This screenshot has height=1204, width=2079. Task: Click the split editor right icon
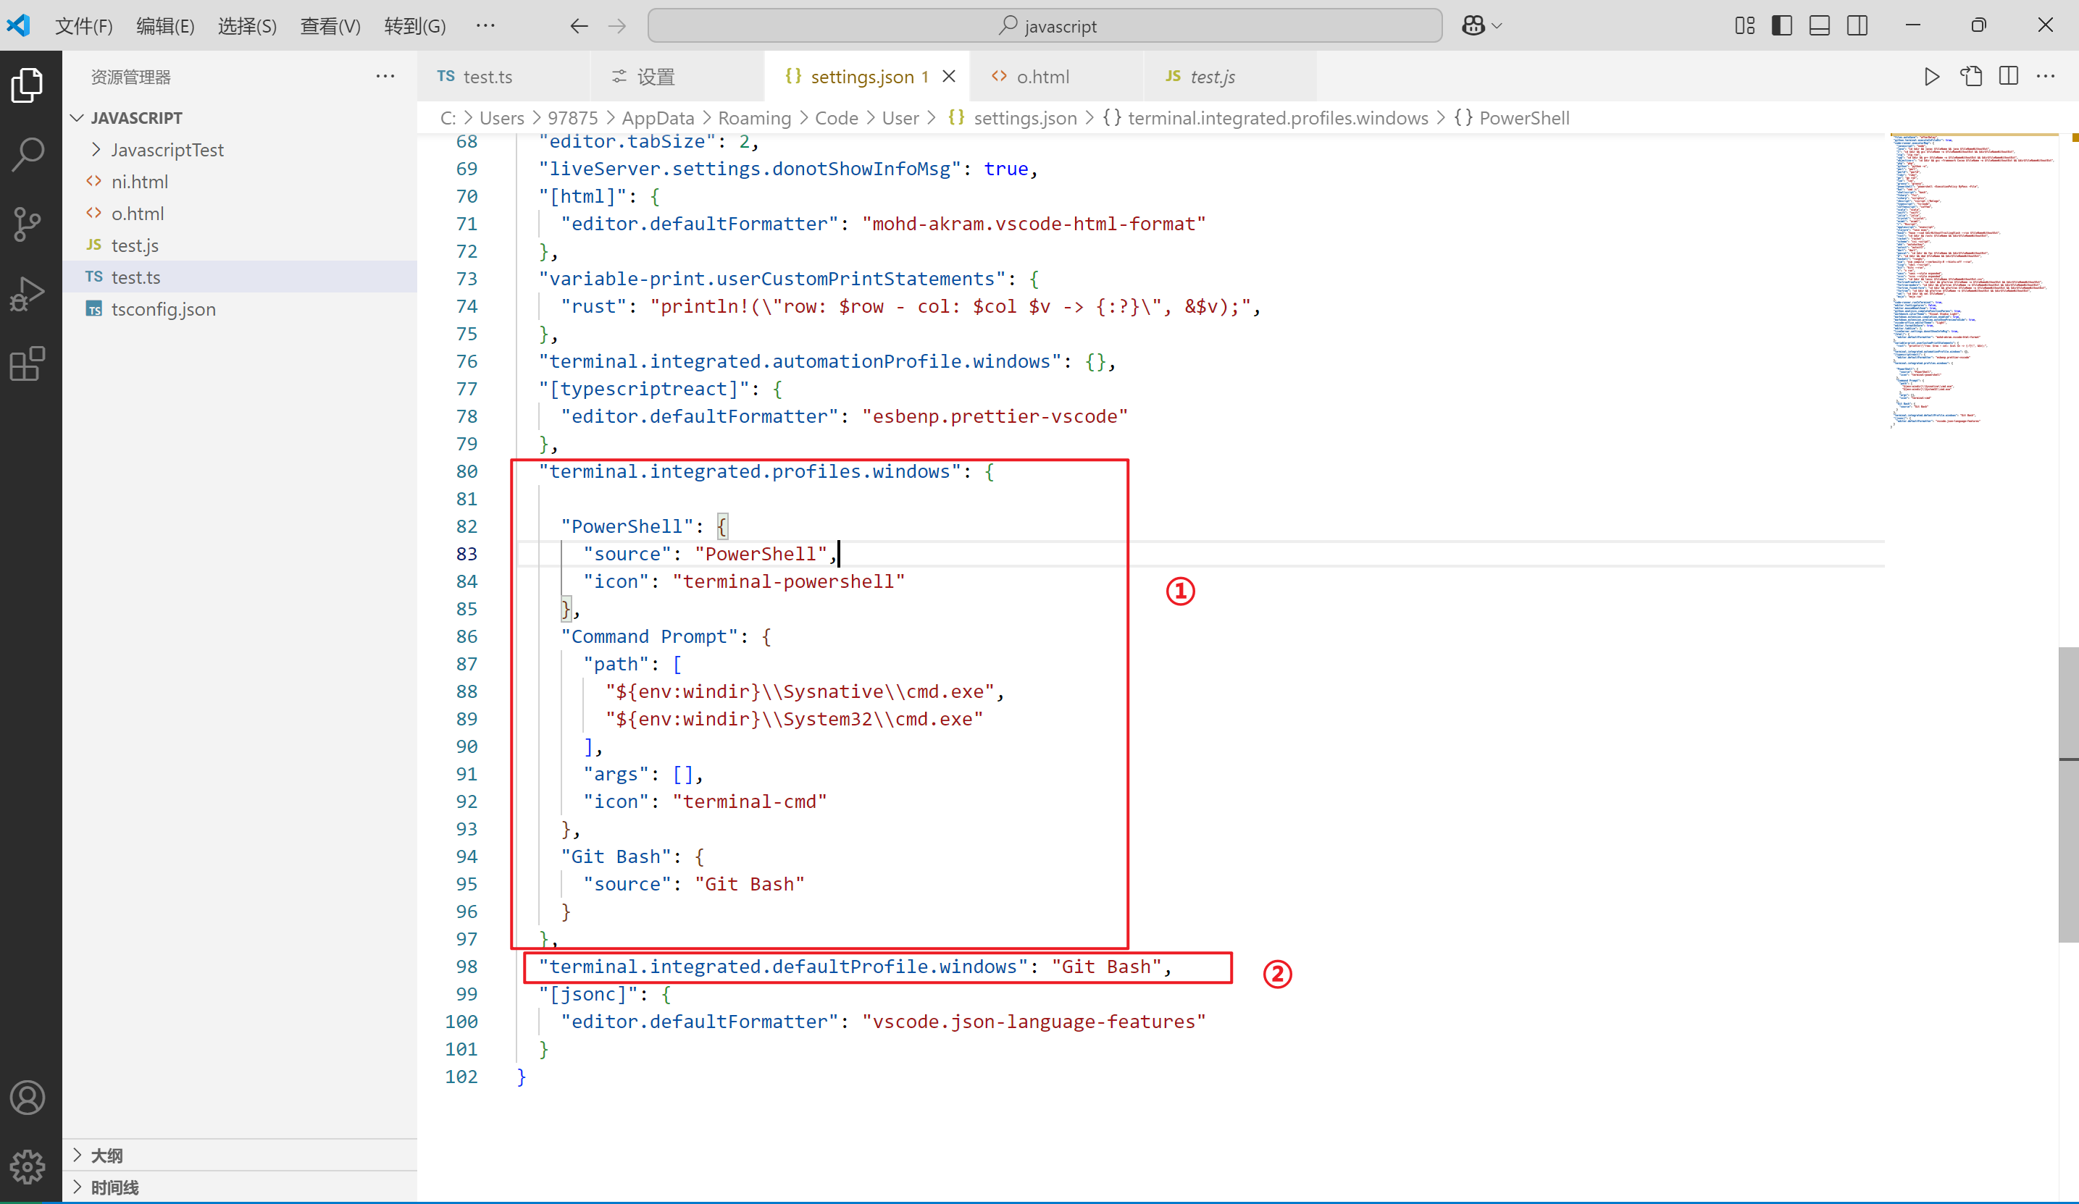(x=2008, y=77)
